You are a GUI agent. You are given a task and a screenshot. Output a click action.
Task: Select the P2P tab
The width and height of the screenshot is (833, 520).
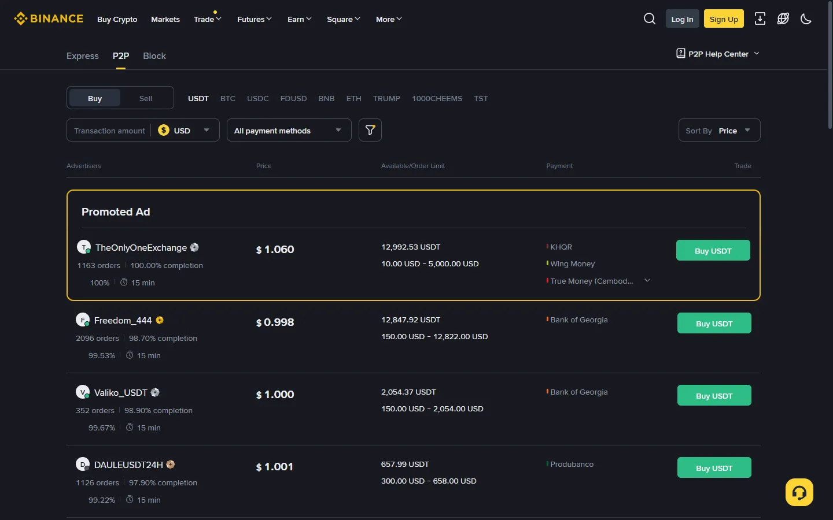tap(121, 55)
